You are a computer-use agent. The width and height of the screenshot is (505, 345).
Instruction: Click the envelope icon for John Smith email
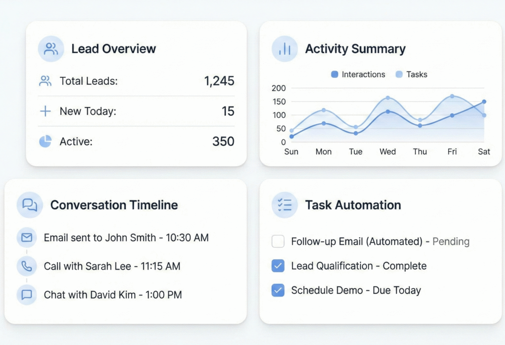coord(27,238)
